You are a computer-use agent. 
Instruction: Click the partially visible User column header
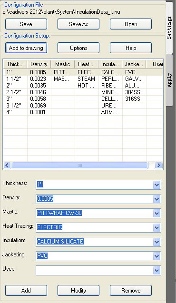point(155,64)
